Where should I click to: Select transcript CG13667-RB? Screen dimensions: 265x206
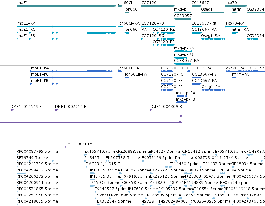pos(196,26)
